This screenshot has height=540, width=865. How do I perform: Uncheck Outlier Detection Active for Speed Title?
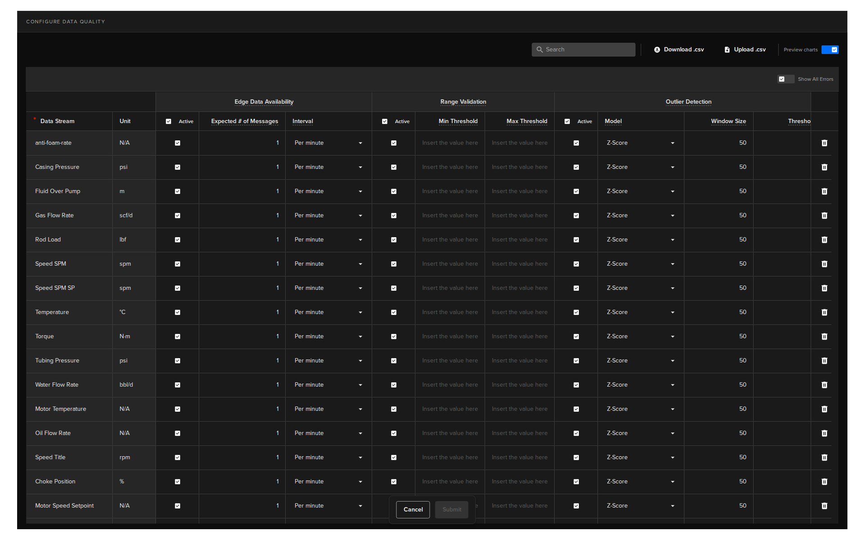pos(576,458)
